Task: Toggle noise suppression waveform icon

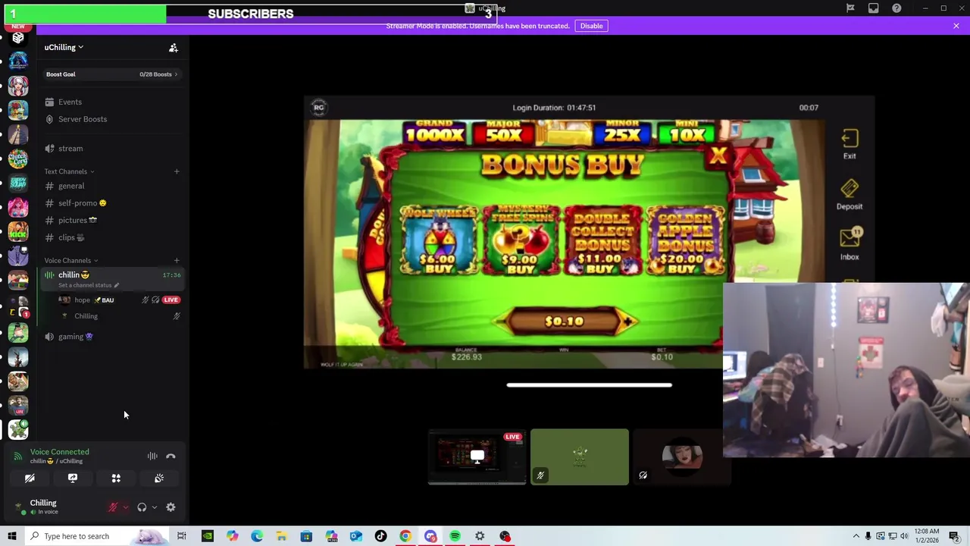Action: (152, 456)
